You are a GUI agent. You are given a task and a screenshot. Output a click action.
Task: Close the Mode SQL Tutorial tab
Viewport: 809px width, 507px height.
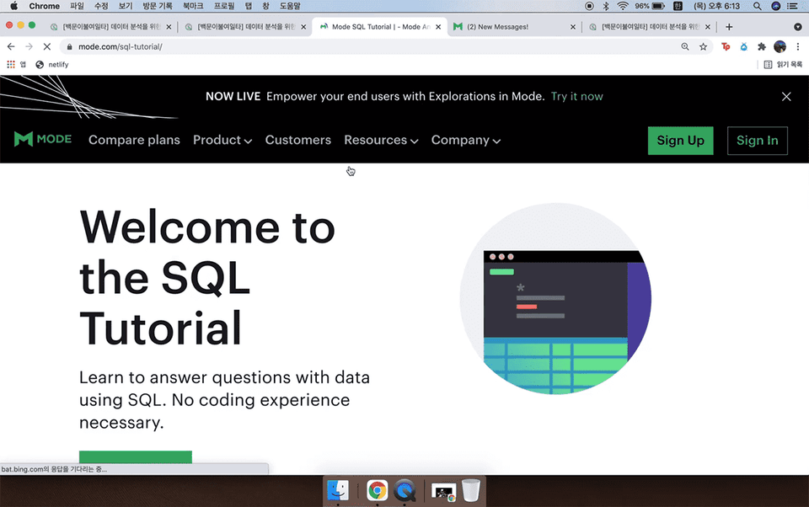click(x=438, y=27)
